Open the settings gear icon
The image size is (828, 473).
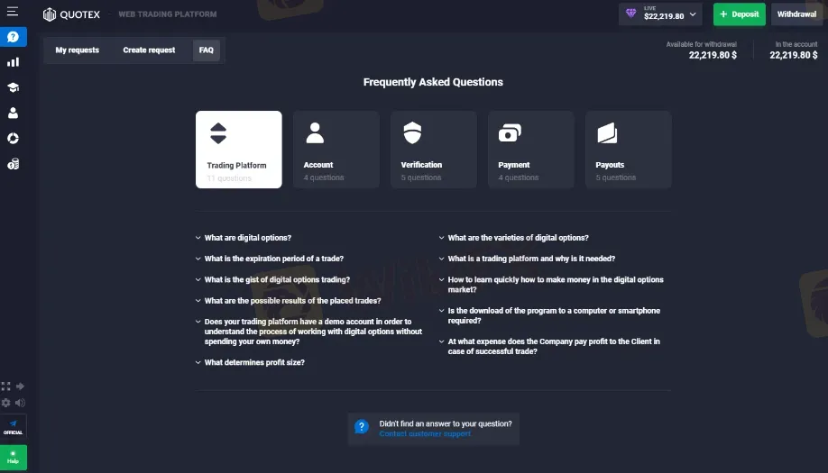click(5, 403)
